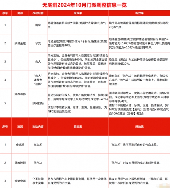Click 新效果 text starting 焕生咒与地涌金莲首目标
This screenshot has height=188, width=170.
[139, 25]
